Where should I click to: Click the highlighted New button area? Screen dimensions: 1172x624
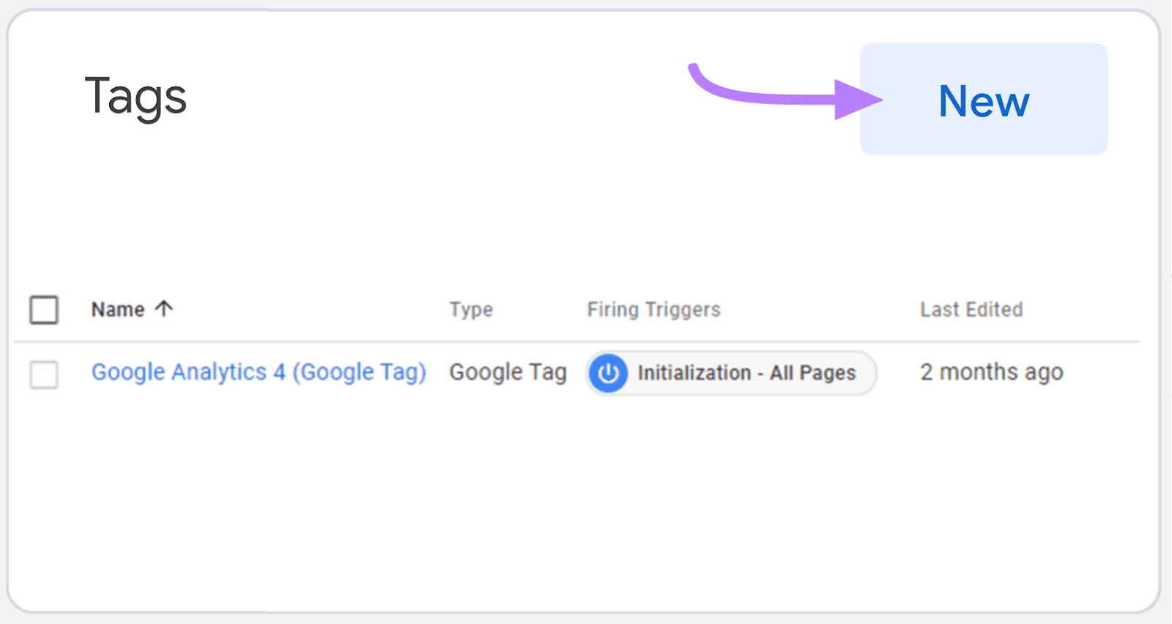click(983, 101)
